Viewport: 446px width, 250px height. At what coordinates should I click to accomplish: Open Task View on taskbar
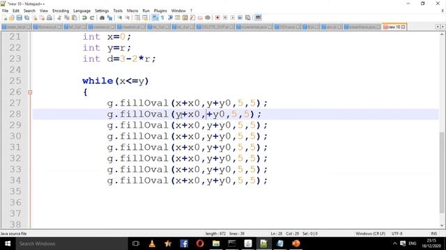point(136,244)
